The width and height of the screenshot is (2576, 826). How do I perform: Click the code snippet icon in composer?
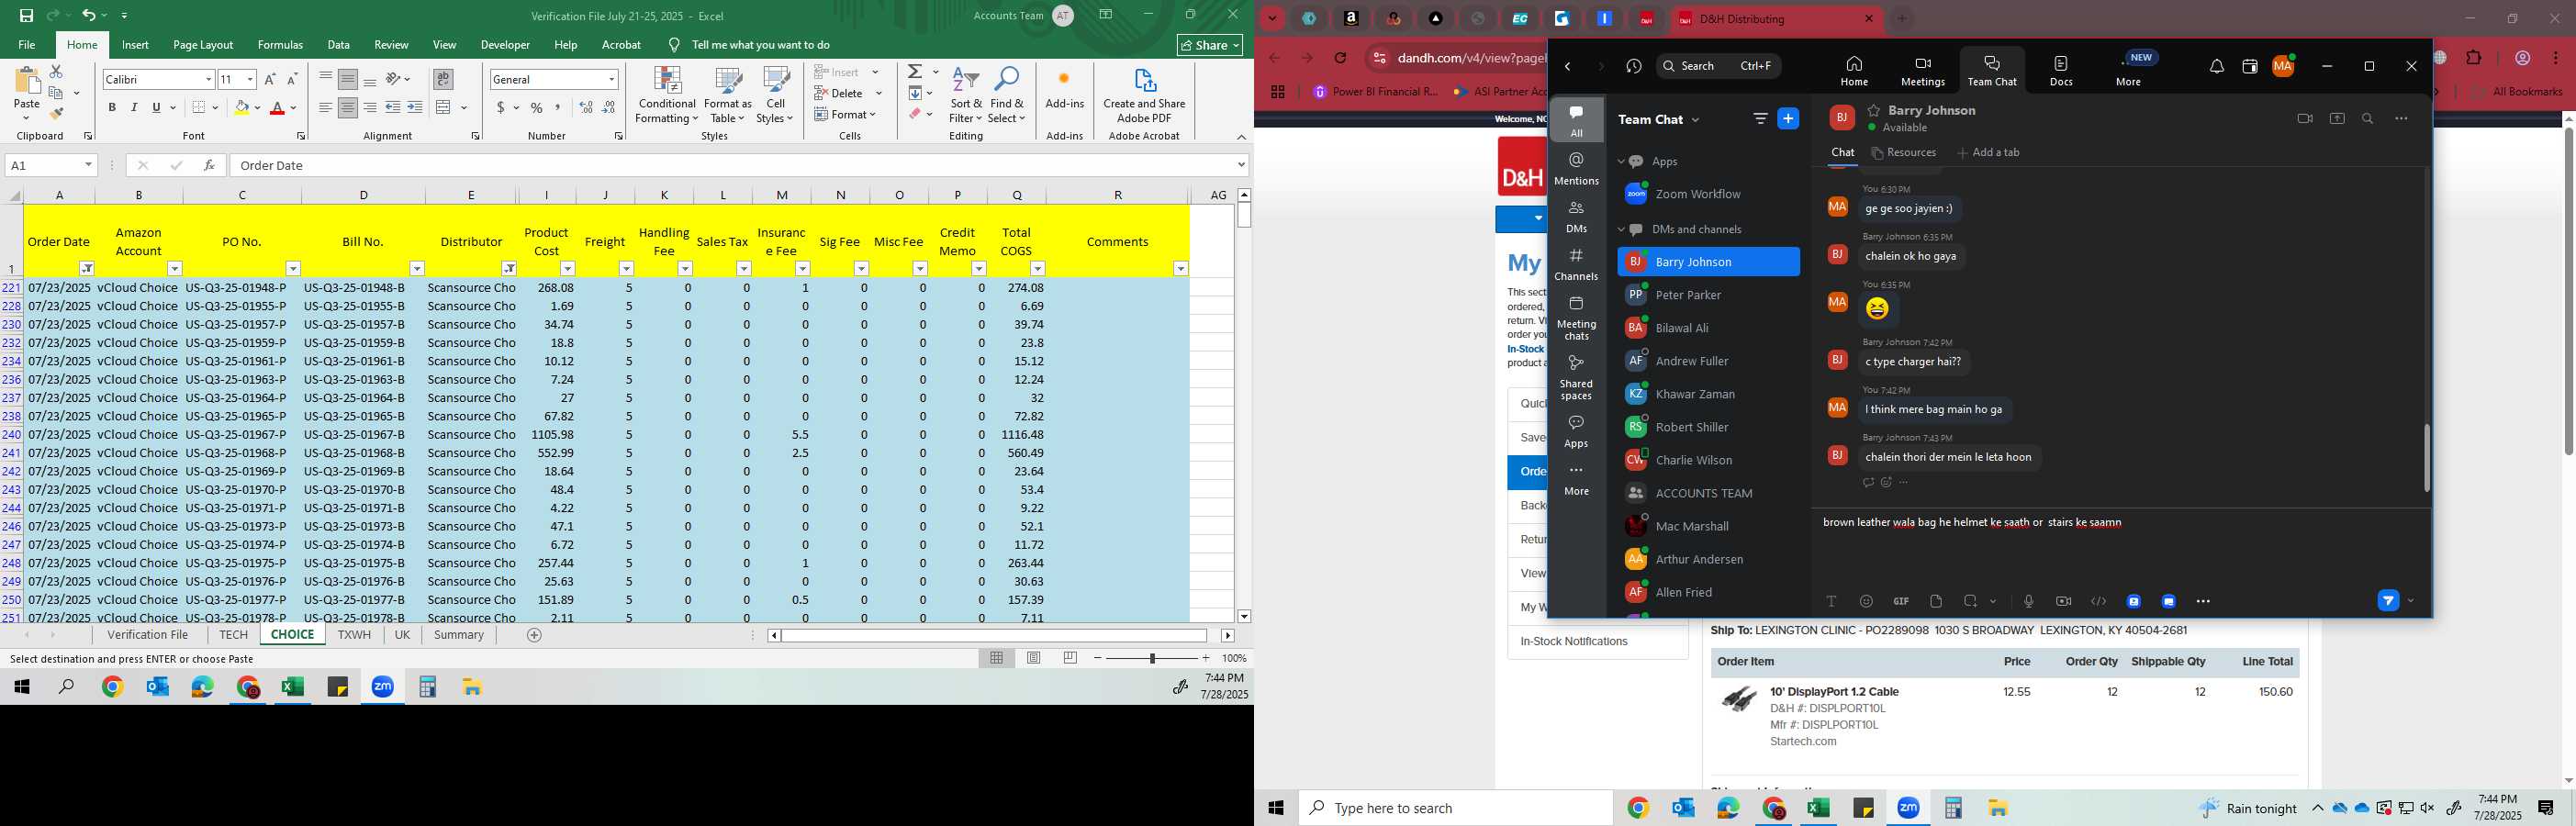(2098, 601)
